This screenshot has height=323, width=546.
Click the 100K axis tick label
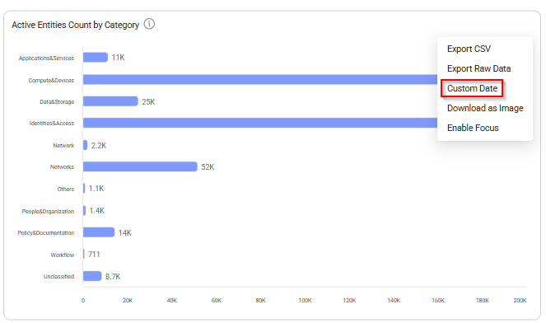[x=305, y=301]
